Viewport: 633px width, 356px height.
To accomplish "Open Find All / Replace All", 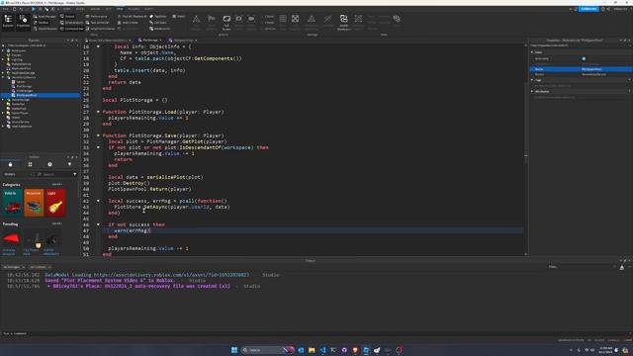I will 132,17.
